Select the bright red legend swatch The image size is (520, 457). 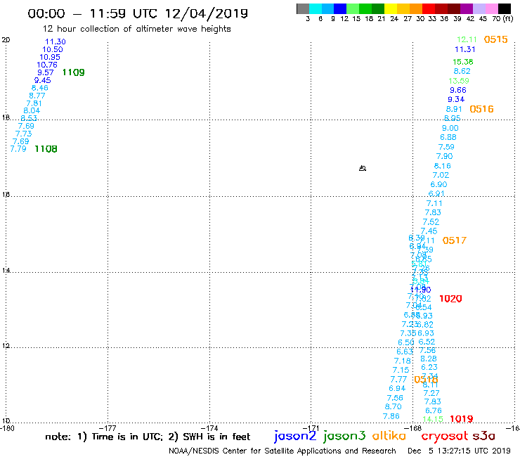coord(428,8)
